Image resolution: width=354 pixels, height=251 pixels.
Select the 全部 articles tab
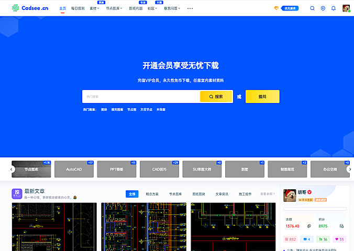pyautogui.click(x=132, y=194)
